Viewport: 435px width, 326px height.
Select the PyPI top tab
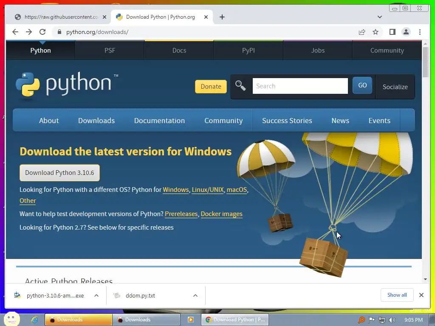click(248, 51)
